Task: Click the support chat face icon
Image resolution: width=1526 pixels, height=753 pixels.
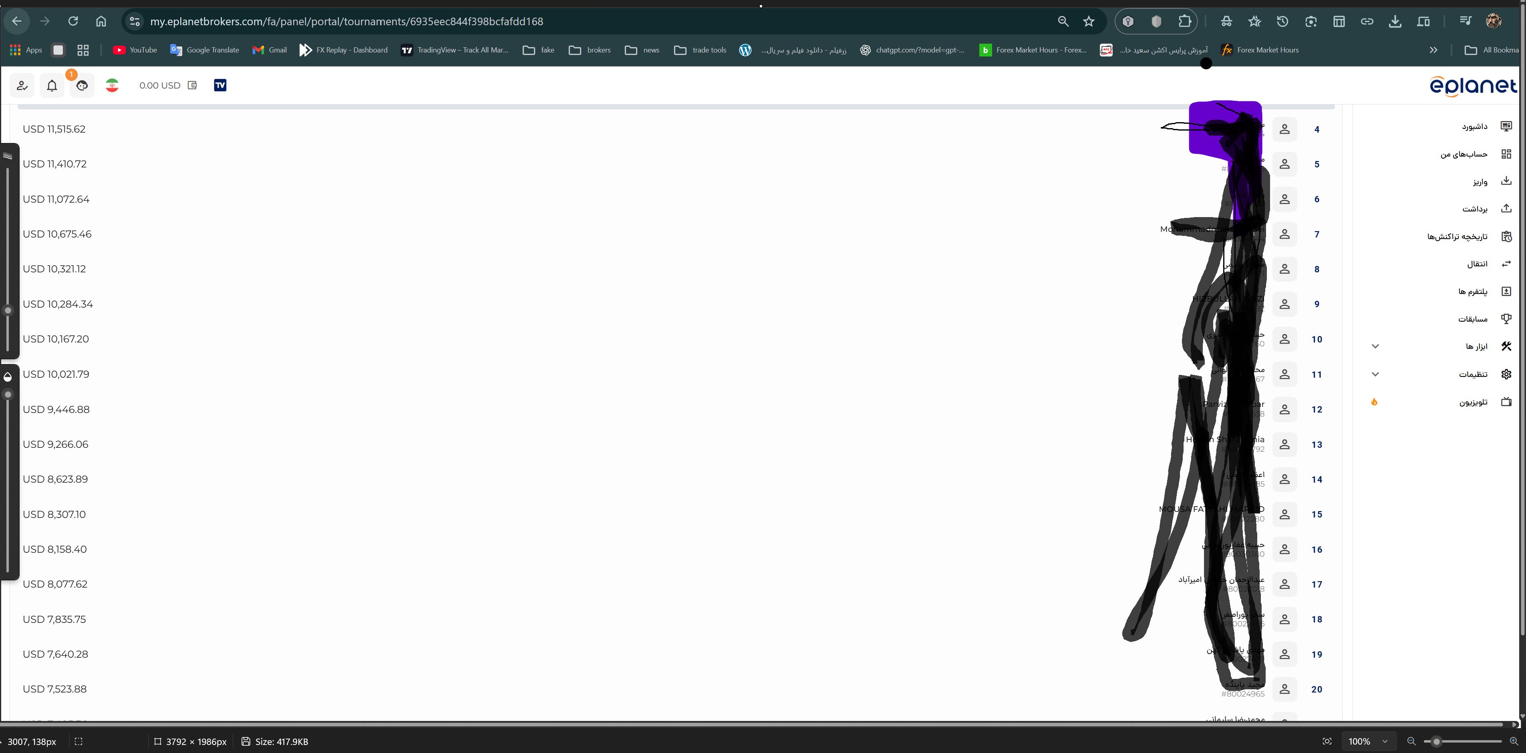Action: 83,86
